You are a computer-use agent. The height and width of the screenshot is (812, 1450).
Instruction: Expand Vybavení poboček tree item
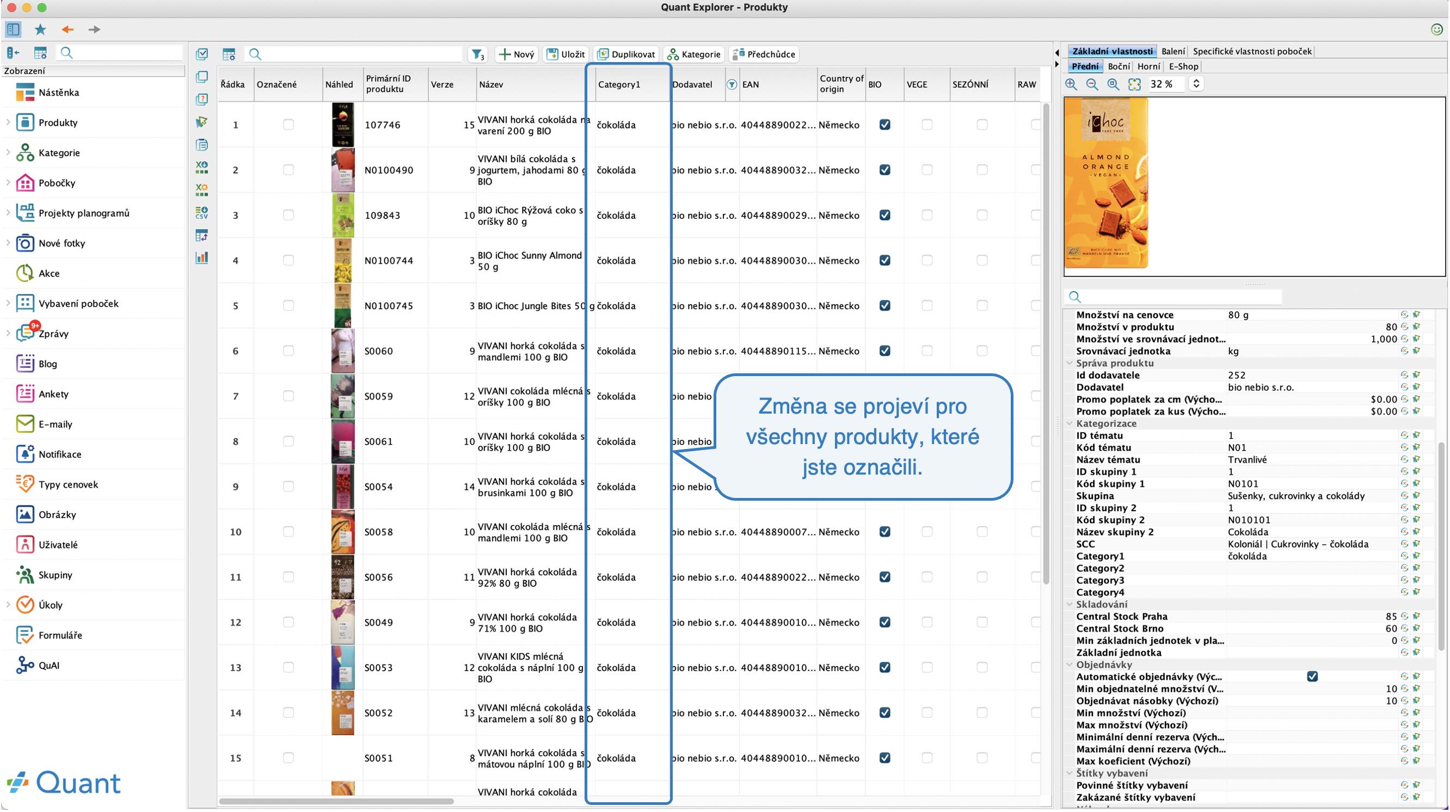pos(8,303)
